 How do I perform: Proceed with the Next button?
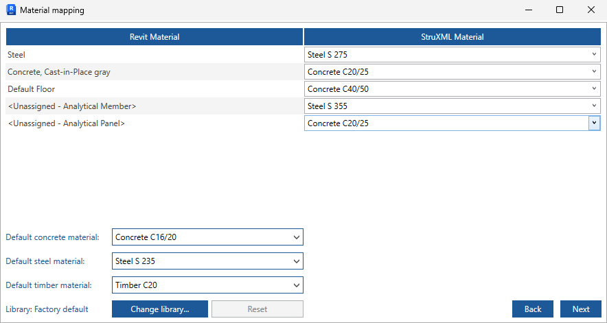tap(581, 309)
